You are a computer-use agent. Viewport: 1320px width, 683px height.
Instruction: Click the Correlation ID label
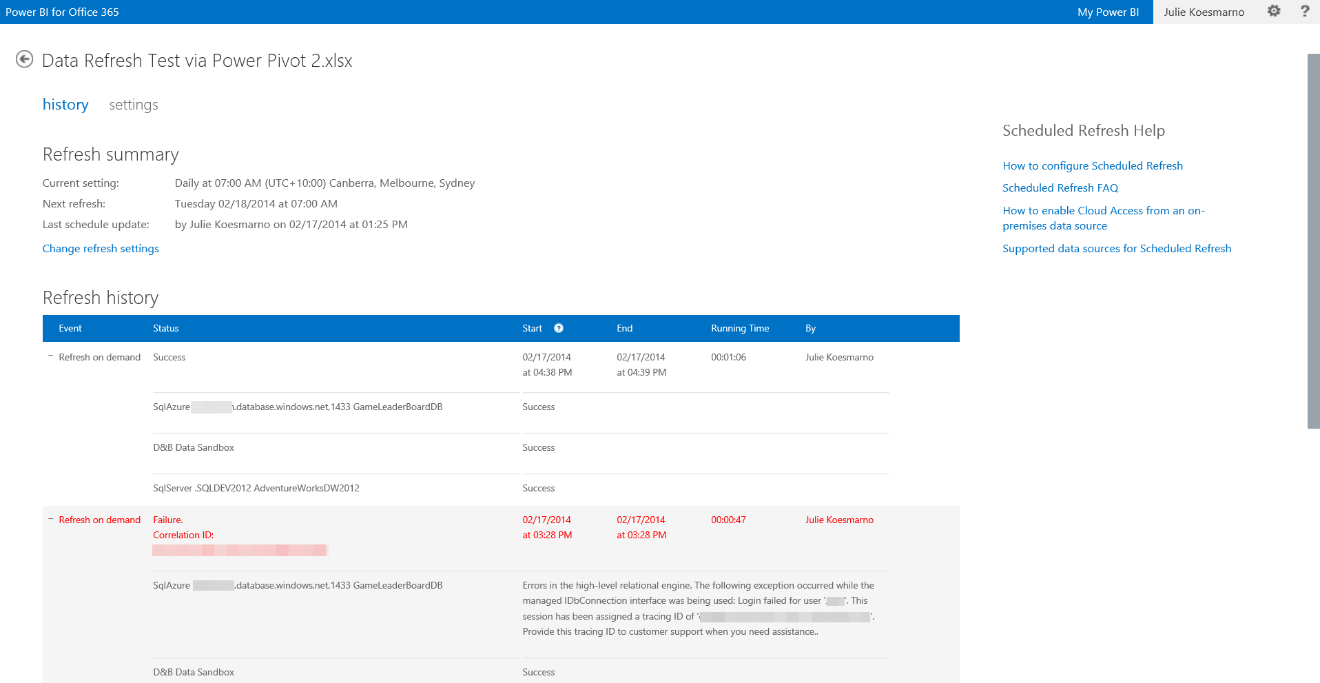[183, 535]
